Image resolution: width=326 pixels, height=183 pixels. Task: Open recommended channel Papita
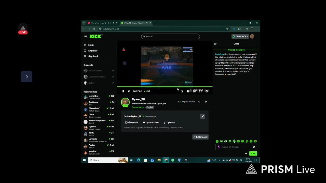coord(99,146)
